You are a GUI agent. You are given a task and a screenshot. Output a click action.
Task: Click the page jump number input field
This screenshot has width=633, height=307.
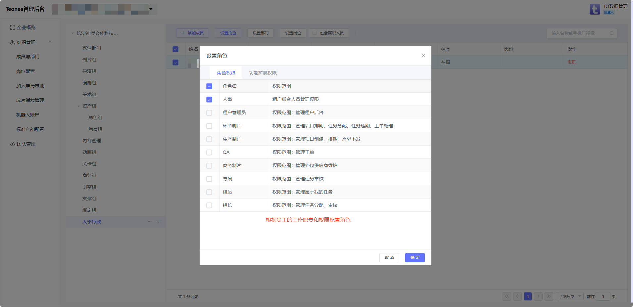coord(603,296)
